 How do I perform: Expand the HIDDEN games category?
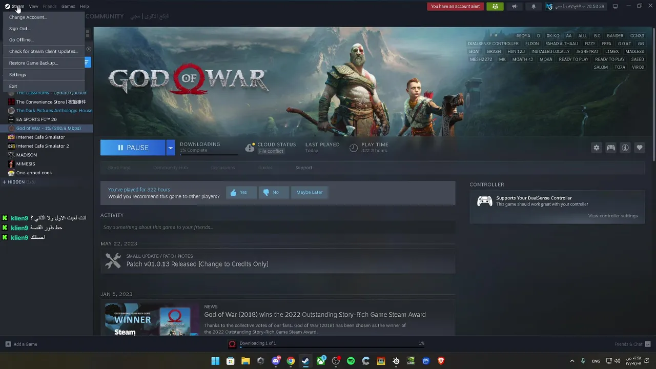(19, 182)
